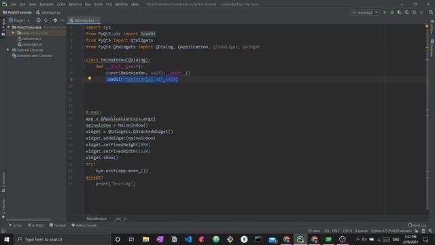The image size is (435, 245).
Task: Open the Run menu
Action: [88, 5]
